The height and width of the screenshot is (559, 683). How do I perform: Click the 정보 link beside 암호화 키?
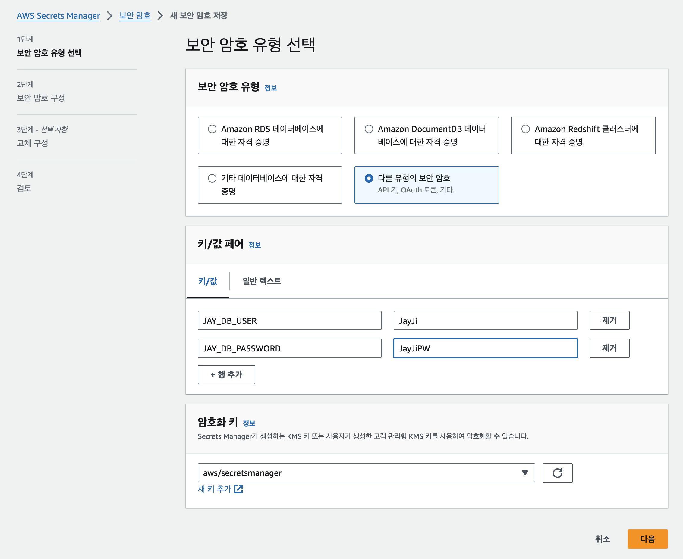(x=249, y=423)
